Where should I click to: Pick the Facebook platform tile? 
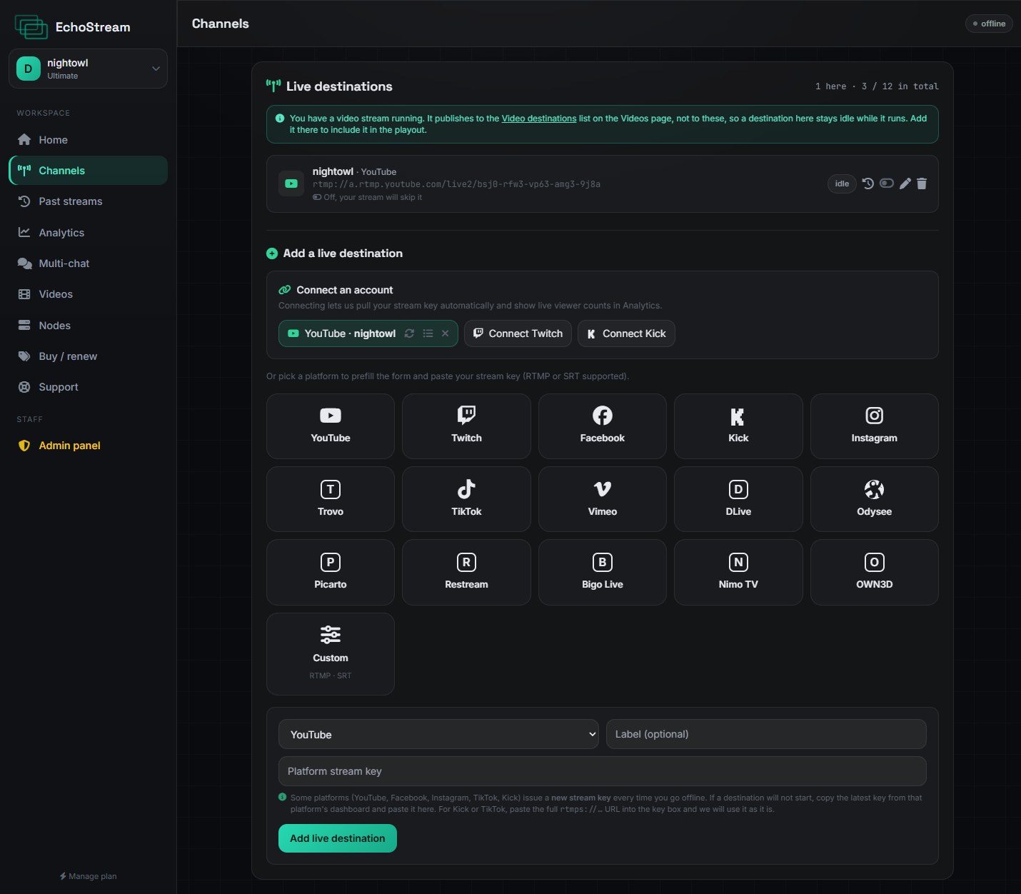point(603,426)
